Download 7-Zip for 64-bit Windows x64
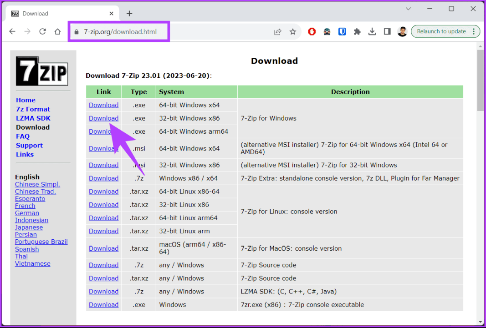The height and width of the screenshot is (328, 486). pos(103,105)
